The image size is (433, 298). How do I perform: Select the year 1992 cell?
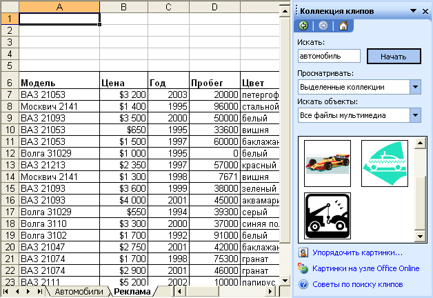[x=168, y=235]
